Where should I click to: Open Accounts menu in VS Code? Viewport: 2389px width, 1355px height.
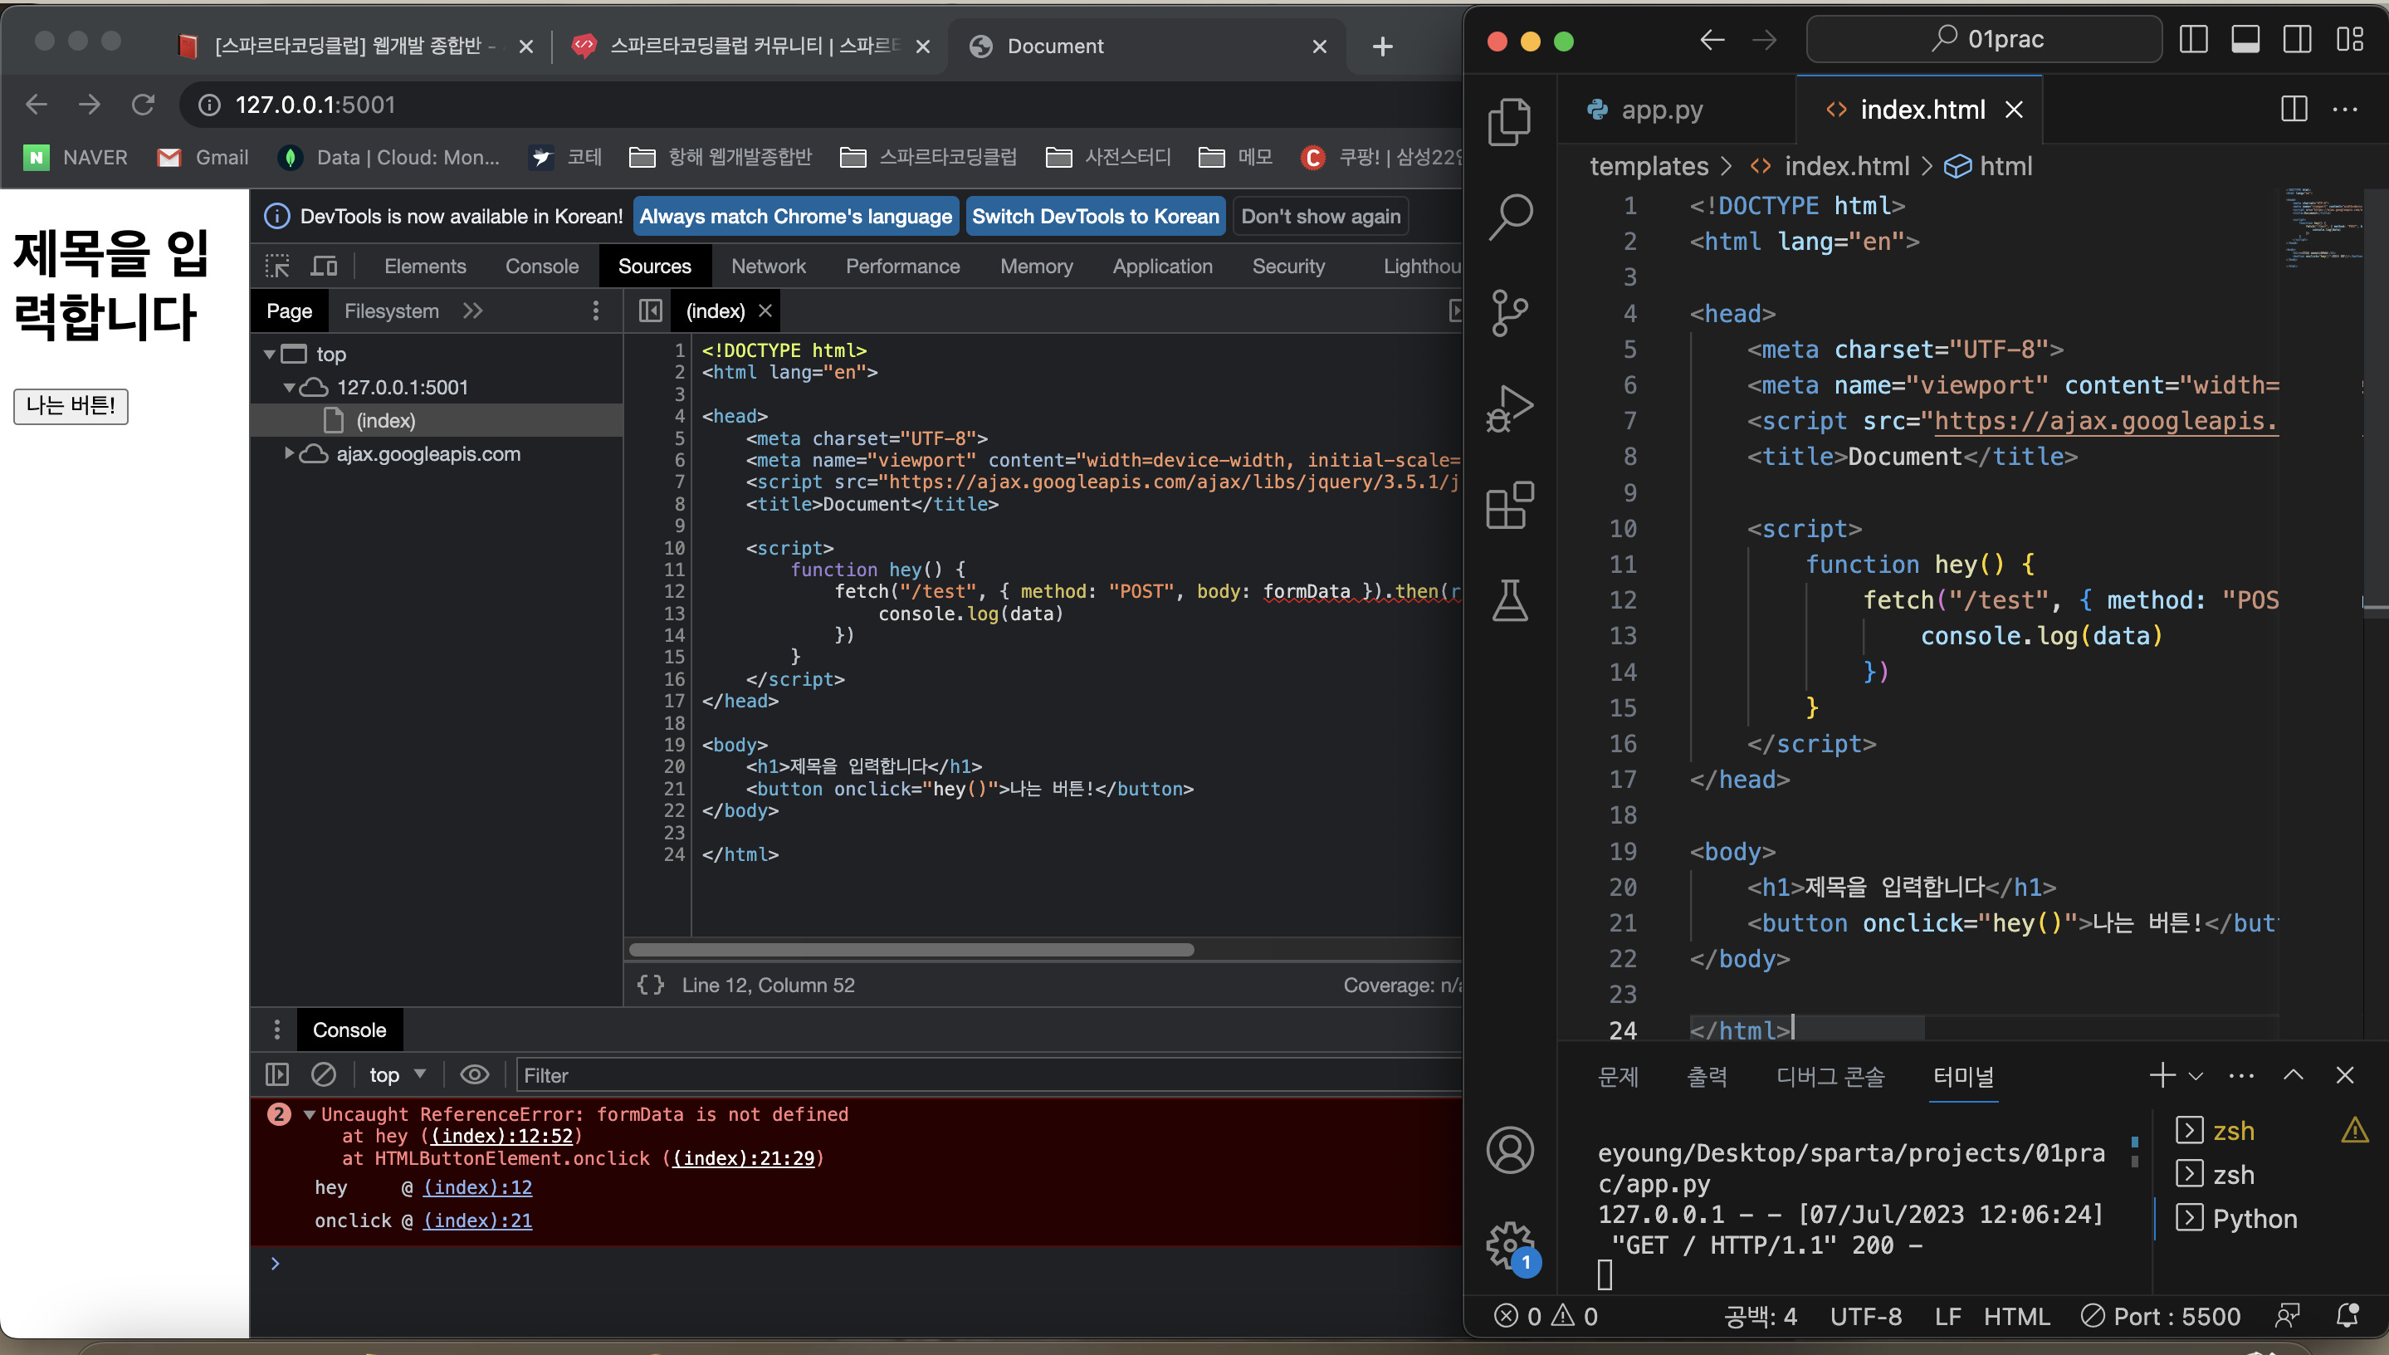(x=1509, y=1150)
